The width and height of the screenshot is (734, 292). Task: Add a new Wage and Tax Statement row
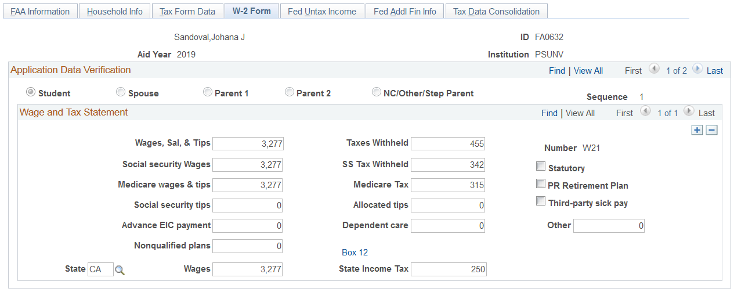697,130
